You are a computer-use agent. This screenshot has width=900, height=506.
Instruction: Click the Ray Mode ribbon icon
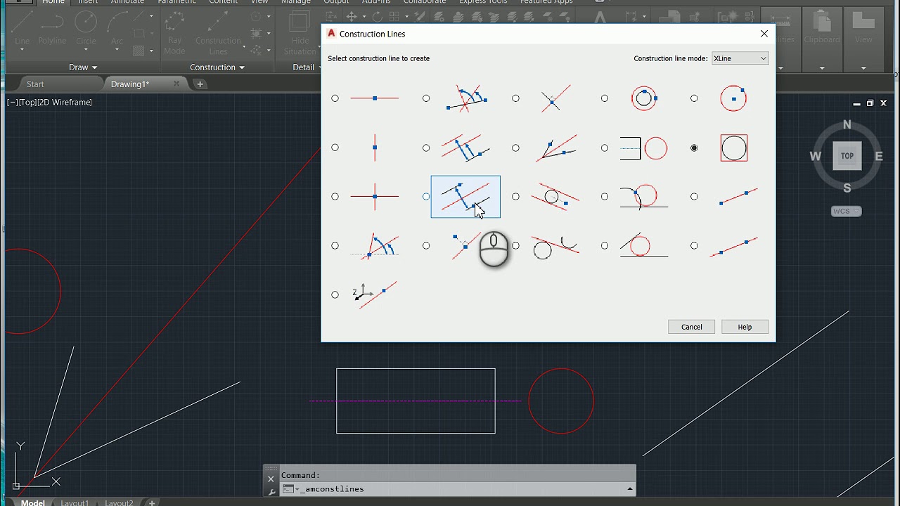pos(174,34)
